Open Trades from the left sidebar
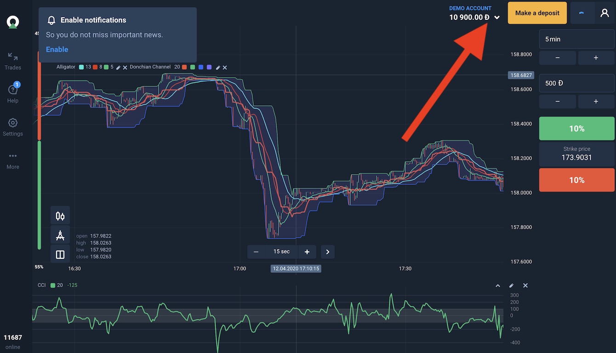 pyautogui.click(x=13, y=61)
